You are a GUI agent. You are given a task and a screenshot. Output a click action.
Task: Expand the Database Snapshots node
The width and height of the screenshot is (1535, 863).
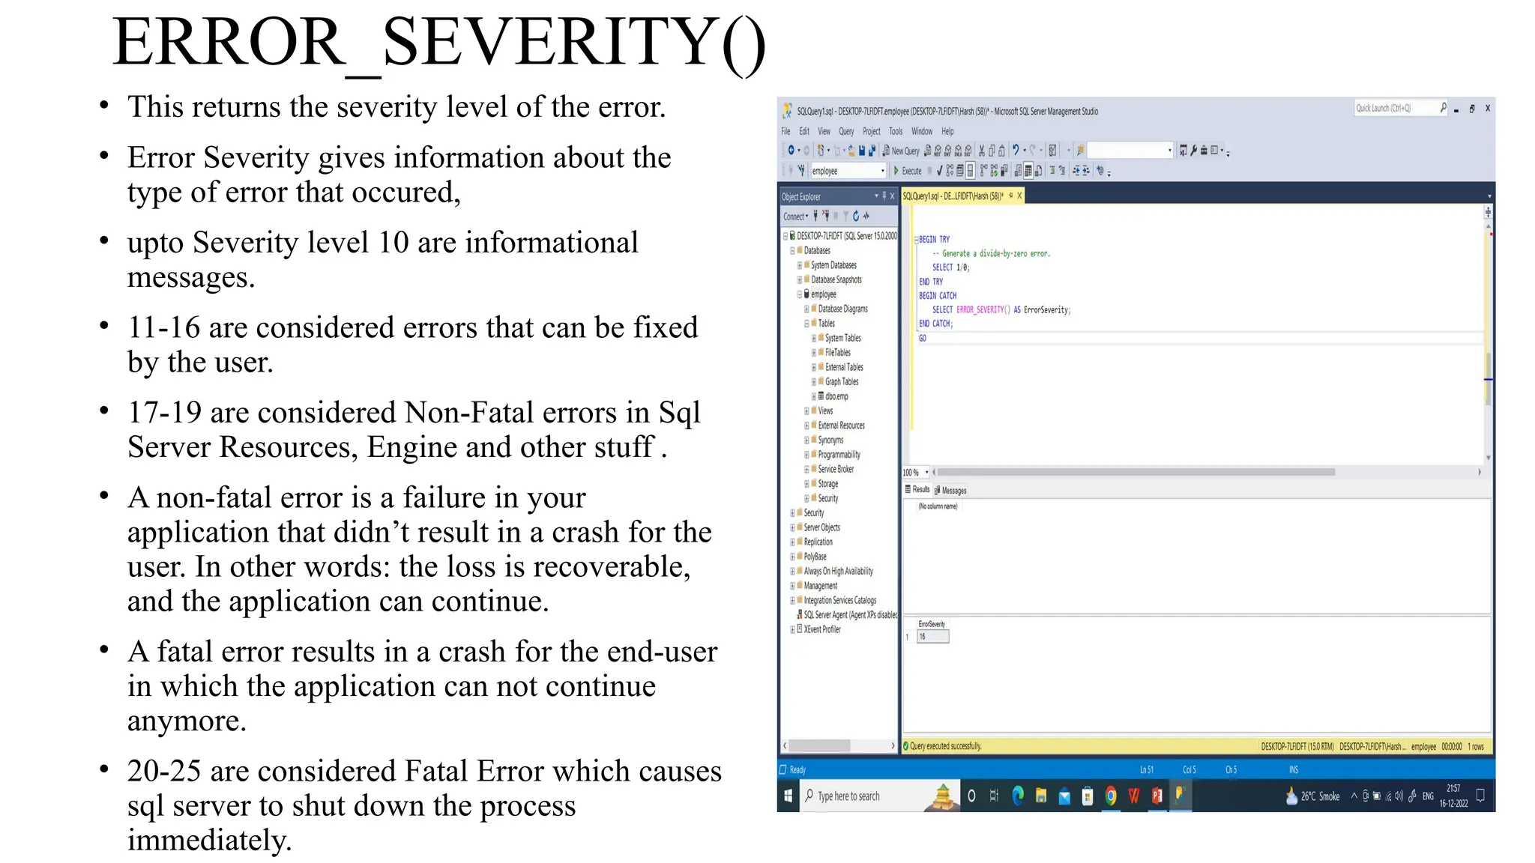tap(799, 279)
